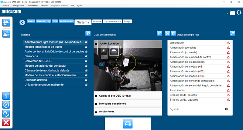243x130 pixels.
Task: Select the 2016 year breadcrumb
Action: pos(55,22)
